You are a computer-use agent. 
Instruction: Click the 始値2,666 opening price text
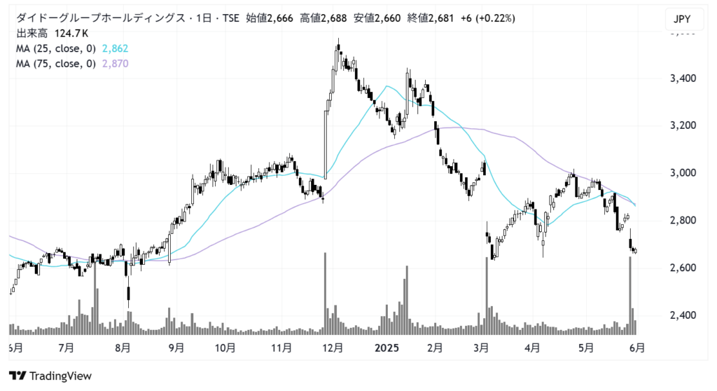click(270, 18)
